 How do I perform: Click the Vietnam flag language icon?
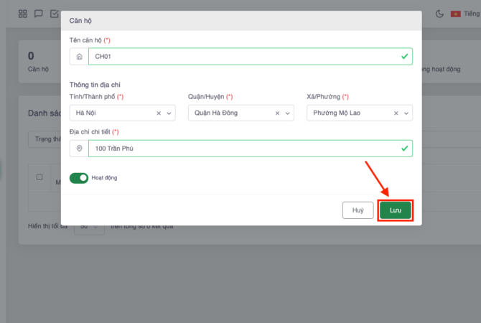point(456,14)
